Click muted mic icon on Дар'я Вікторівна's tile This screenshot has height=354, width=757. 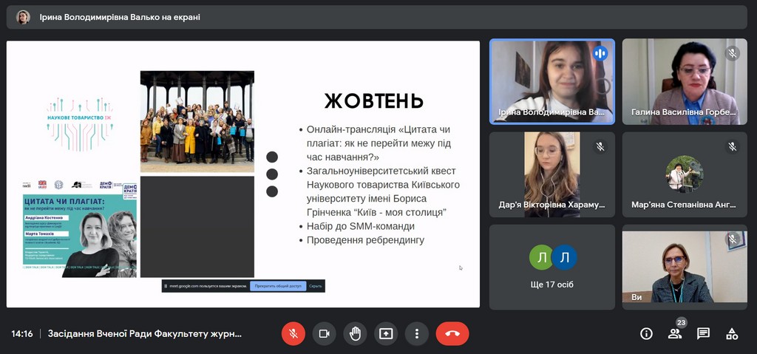click(600, 146)
